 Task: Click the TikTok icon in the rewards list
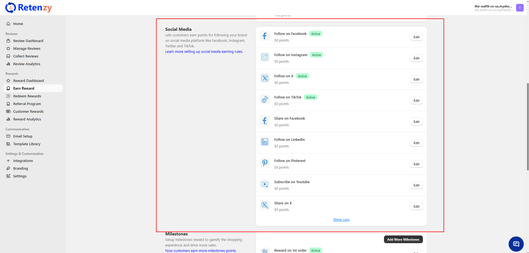[x=265, y=100]
